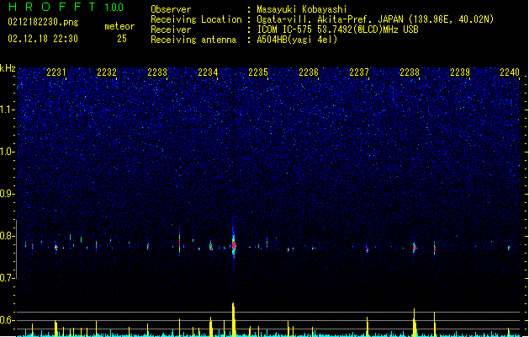The height and width of the screenshot is (337, 529).
Task: Click the HROFFT 1.0.0 title text
Action: click(x=66, y=7)
